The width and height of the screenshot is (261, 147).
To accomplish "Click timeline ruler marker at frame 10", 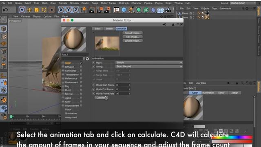I will pyautogui.click(x=27, y=117).
